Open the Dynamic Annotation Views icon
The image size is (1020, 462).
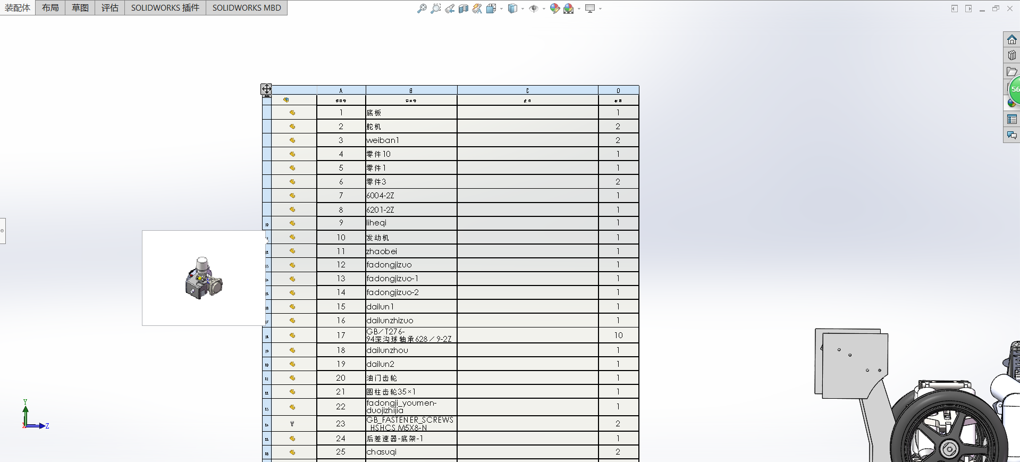[x=477, y=9]
